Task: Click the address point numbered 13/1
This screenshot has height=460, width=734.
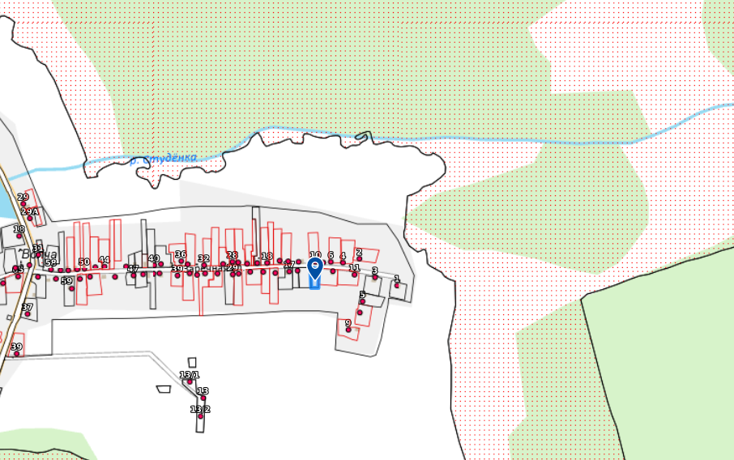Action: pos(190,381)
